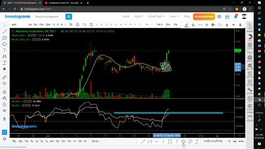Select rectangle tool in bottom drawing toolbar
Image resolution: width=265 pixels, height=149 pixels.
click(x=170, y=142)
